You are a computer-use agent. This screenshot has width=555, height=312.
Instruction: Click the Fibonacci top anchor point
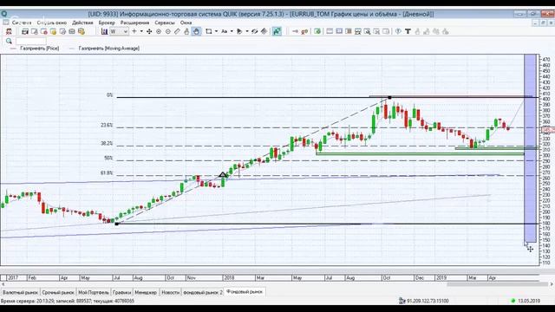coord(389,97)
